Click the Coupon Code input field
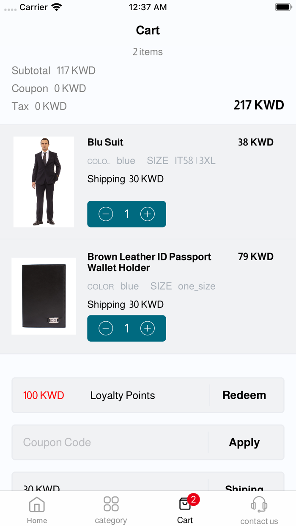Viewport: 296px width, 526px height. 110,442
